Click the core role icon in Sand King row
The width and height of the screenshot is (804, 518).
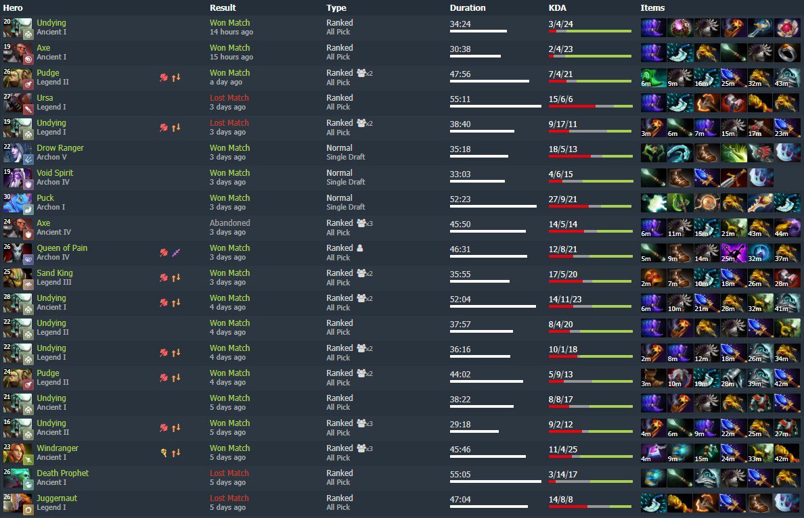click(x=164, y=277)
